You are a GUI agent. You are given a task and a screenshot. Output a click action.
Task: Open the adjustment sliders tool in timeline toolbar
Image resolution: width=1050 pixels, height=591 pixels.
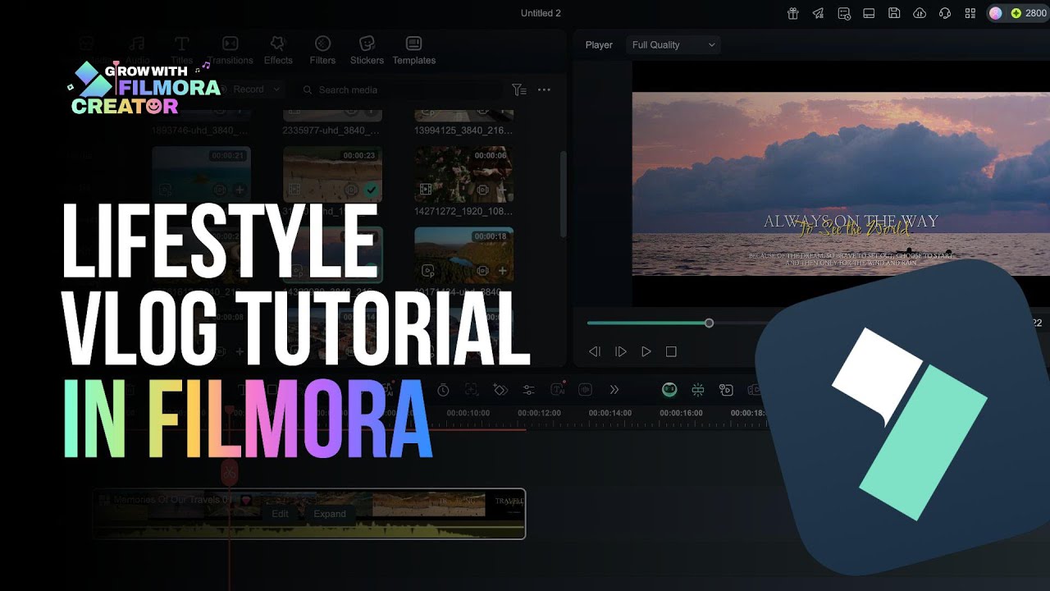click(529, 390)
